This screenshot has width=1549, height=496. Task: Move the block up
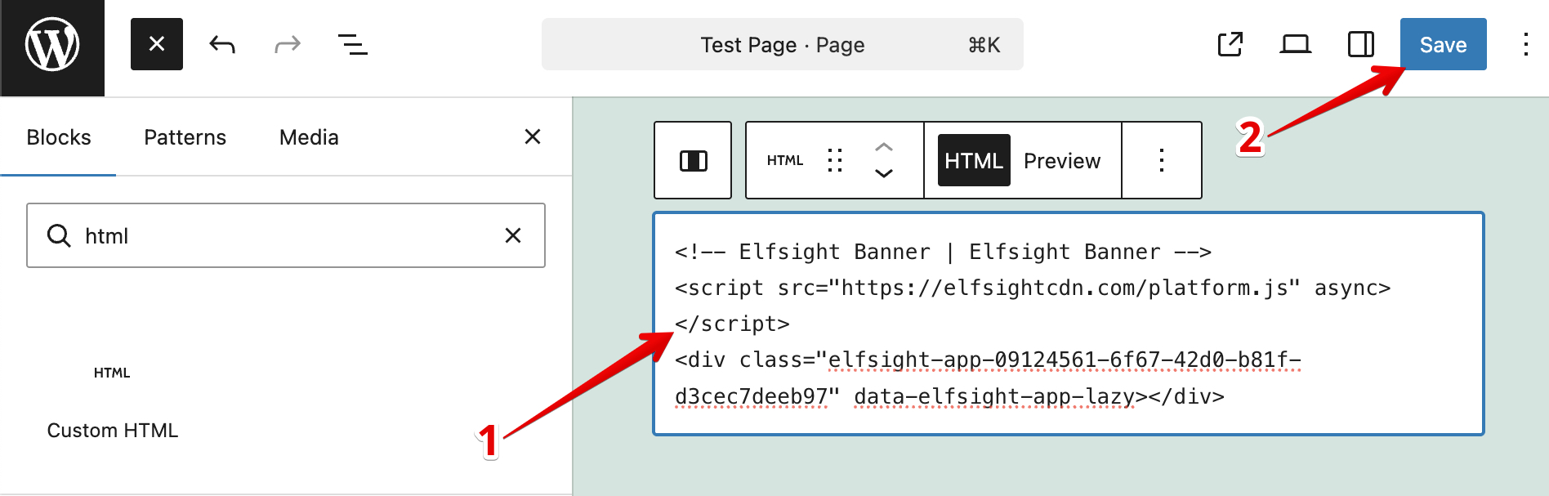point(884,147)
